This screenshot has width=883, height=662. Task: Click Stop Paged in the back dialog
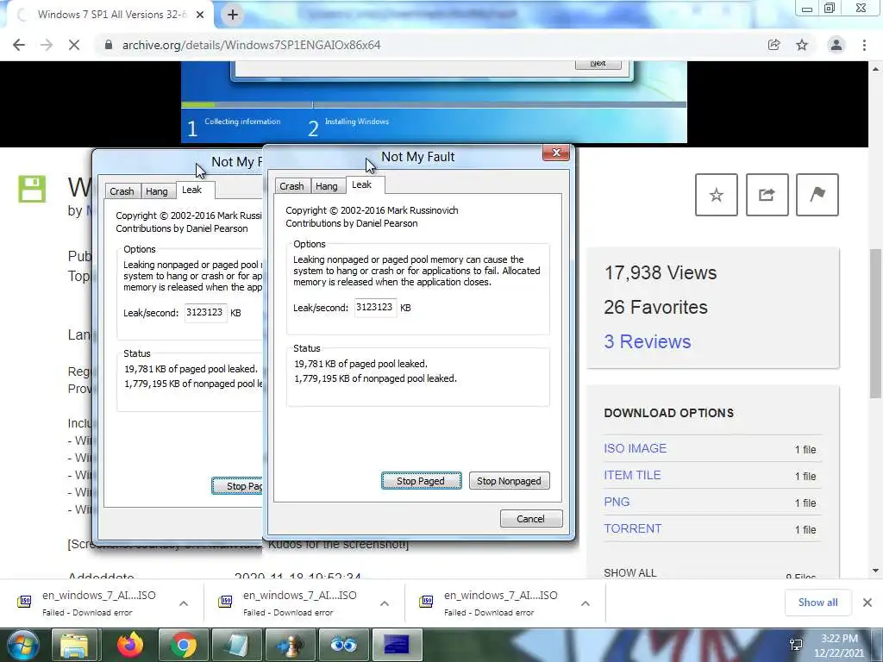(238, 486)
